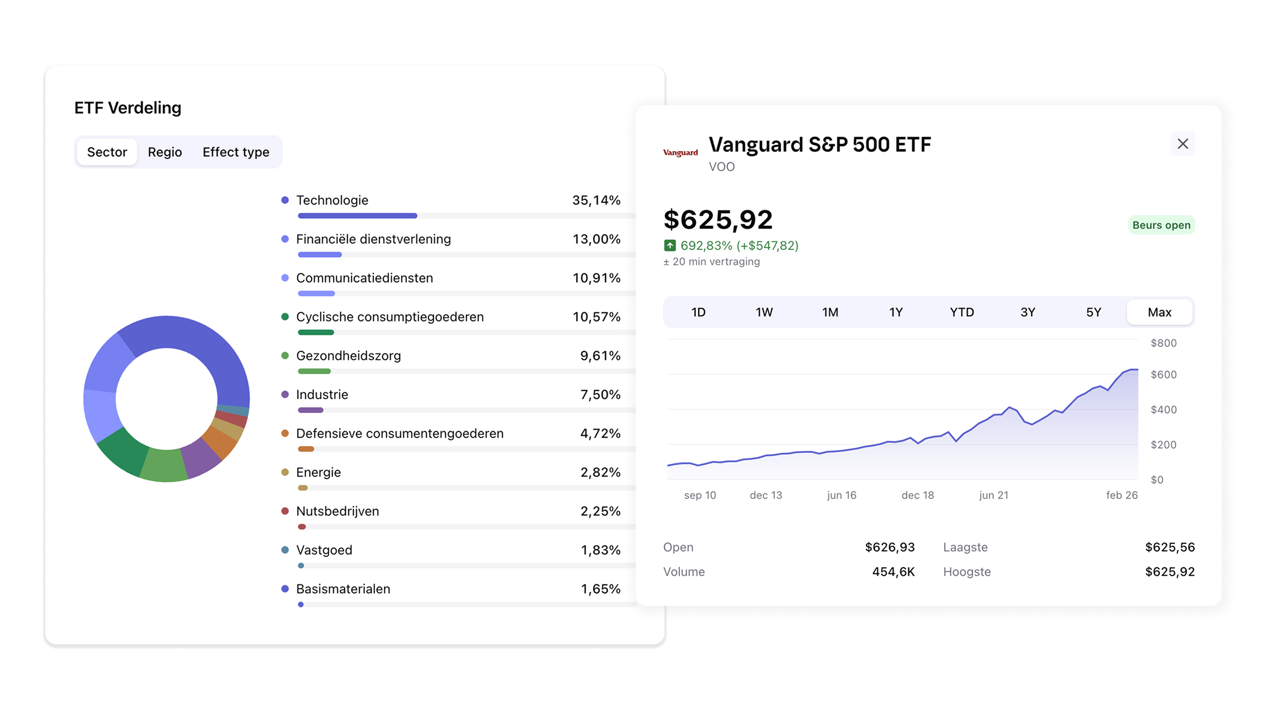Viewport: 1267px width, 709px height.
Task: Switch to the Sector tab
Action: (x=107, y=152)
